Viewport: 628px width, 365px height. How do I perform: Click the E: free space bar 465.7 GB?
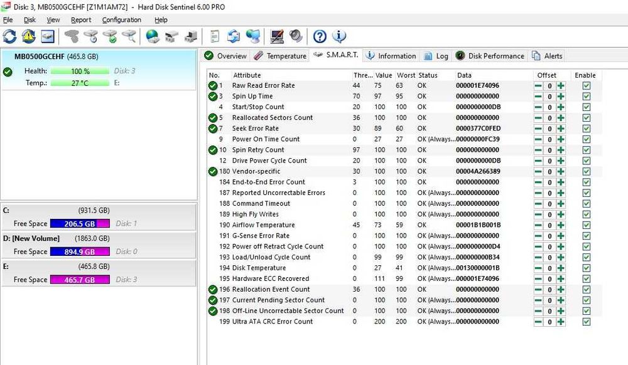80,280
